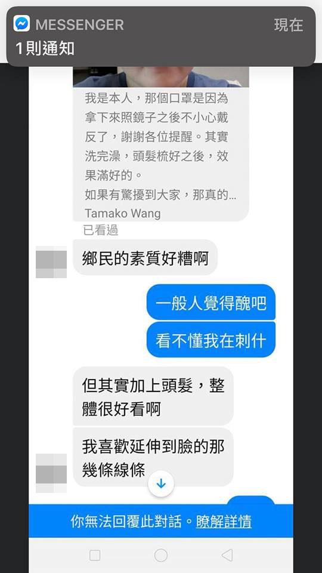The width and height of the screenshot is (322, 573).
Task: Tap the 已看過 seen status label
Action: 101,230
